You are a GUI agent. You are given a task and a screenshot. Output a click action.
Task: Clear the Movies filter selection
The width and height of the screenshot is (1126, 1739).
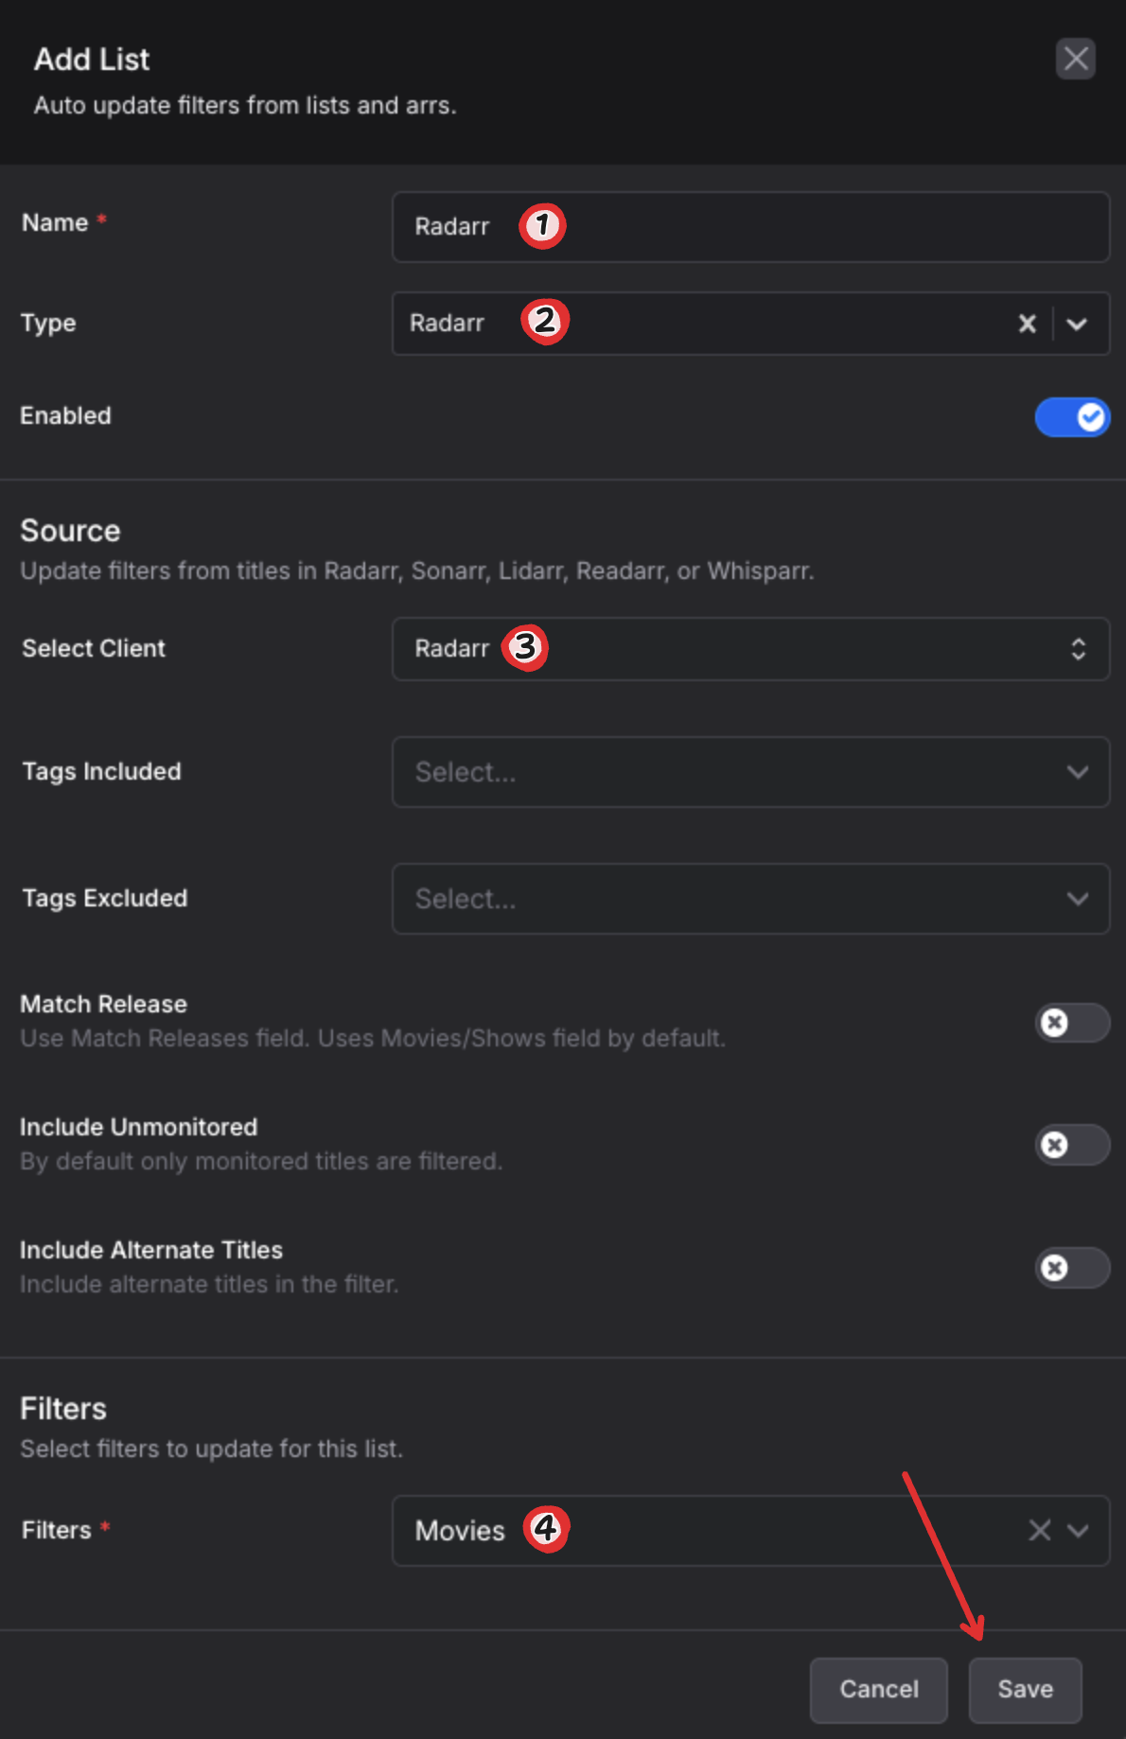pos(1039,1530)
